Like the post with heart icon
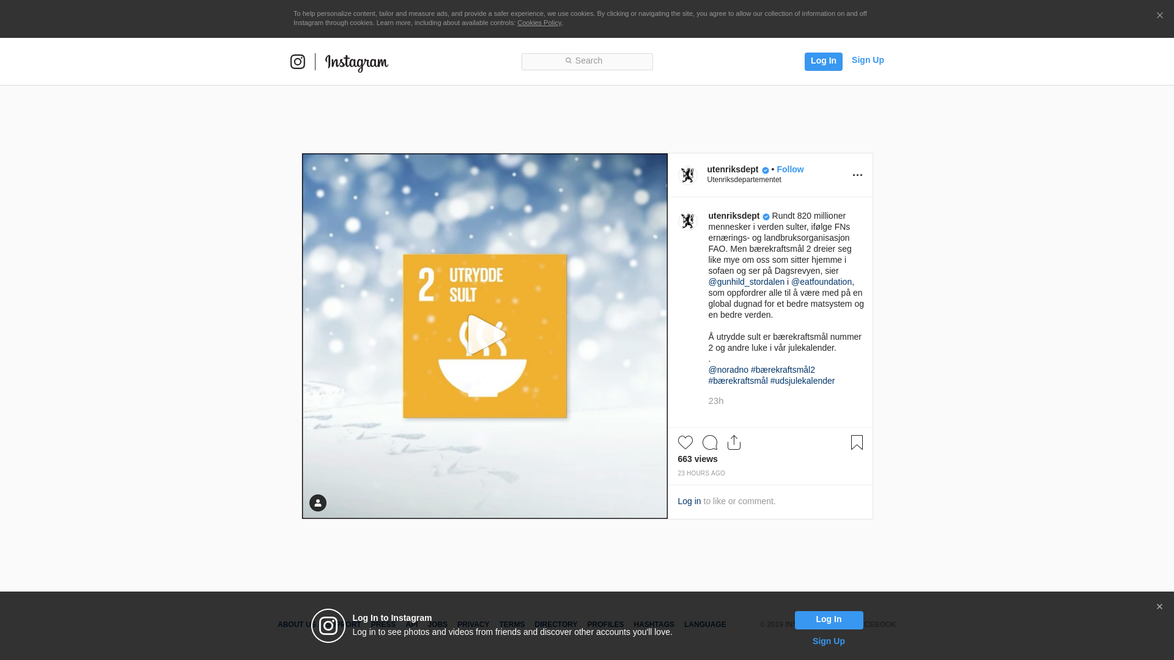The width and height of the screenshot is (1174, 660). click(x=685, y=442)
